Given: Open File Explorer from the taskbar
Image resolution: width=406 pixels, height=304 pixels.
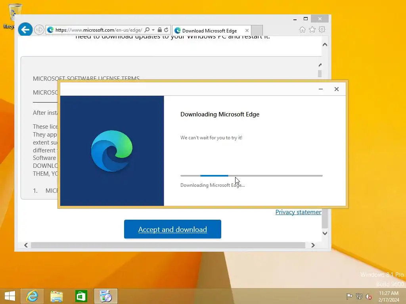Looking at the screenshot, I should (56, 296).
